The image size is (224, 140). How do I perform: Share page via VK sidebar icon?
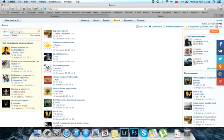click(220, 51)
